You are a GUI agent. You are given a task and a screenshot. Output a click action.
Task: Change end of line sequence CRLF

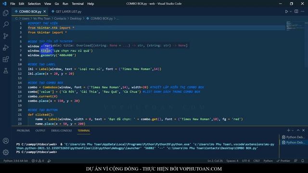tap(257, 161)
